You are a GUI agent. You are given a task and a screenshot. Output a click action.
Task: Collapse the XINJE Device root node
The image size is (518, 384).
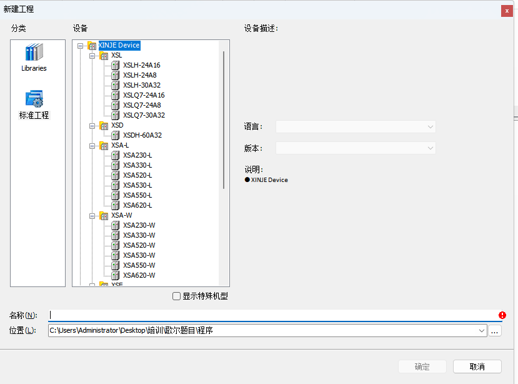point(80,46)
